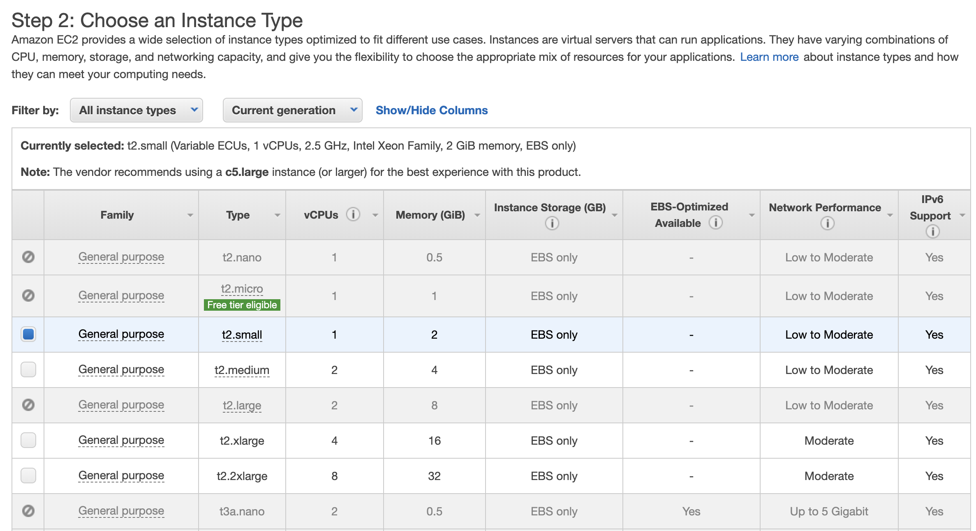
Task: Click Instance Storage info icon
Action: pos(552,223)
